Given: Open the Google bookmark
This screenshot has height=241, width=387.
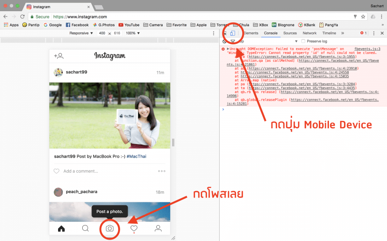Looking at the screenshot, I should [x=53, y=25].
